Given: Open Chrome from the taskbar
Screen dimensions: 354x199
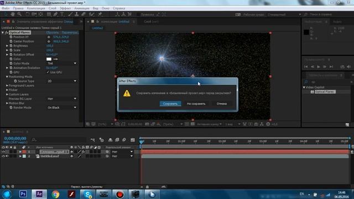Looking at the screenshot, I should (55, 194).
